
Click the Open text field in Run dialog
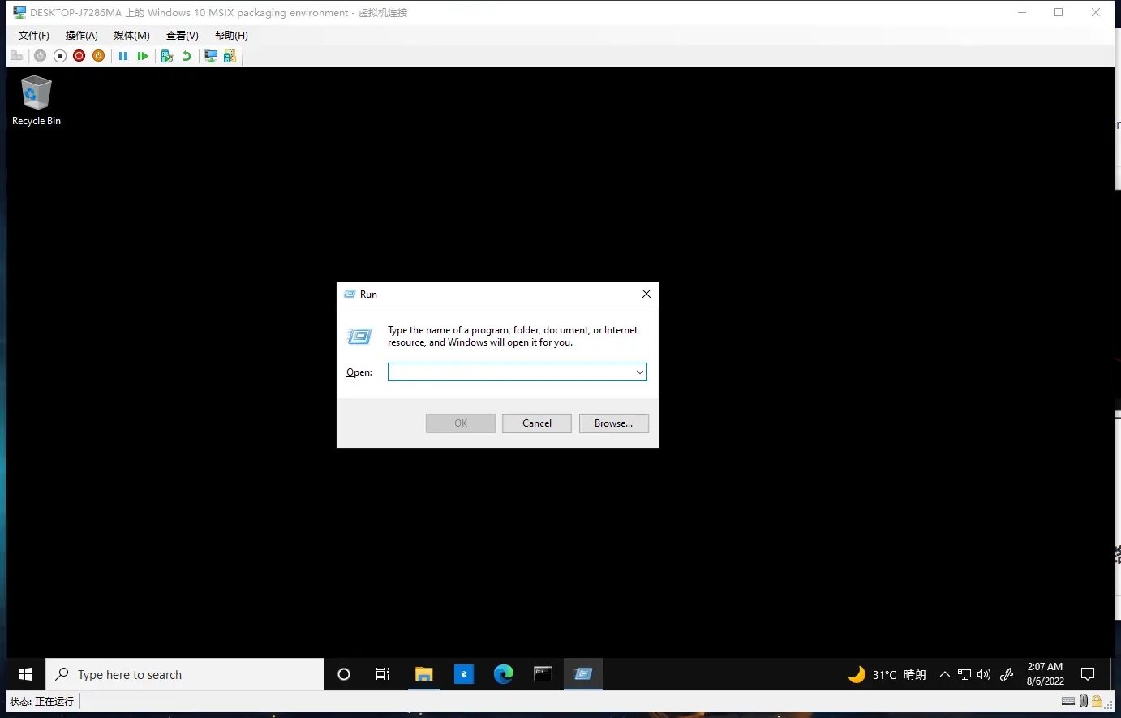coord(511,372)
